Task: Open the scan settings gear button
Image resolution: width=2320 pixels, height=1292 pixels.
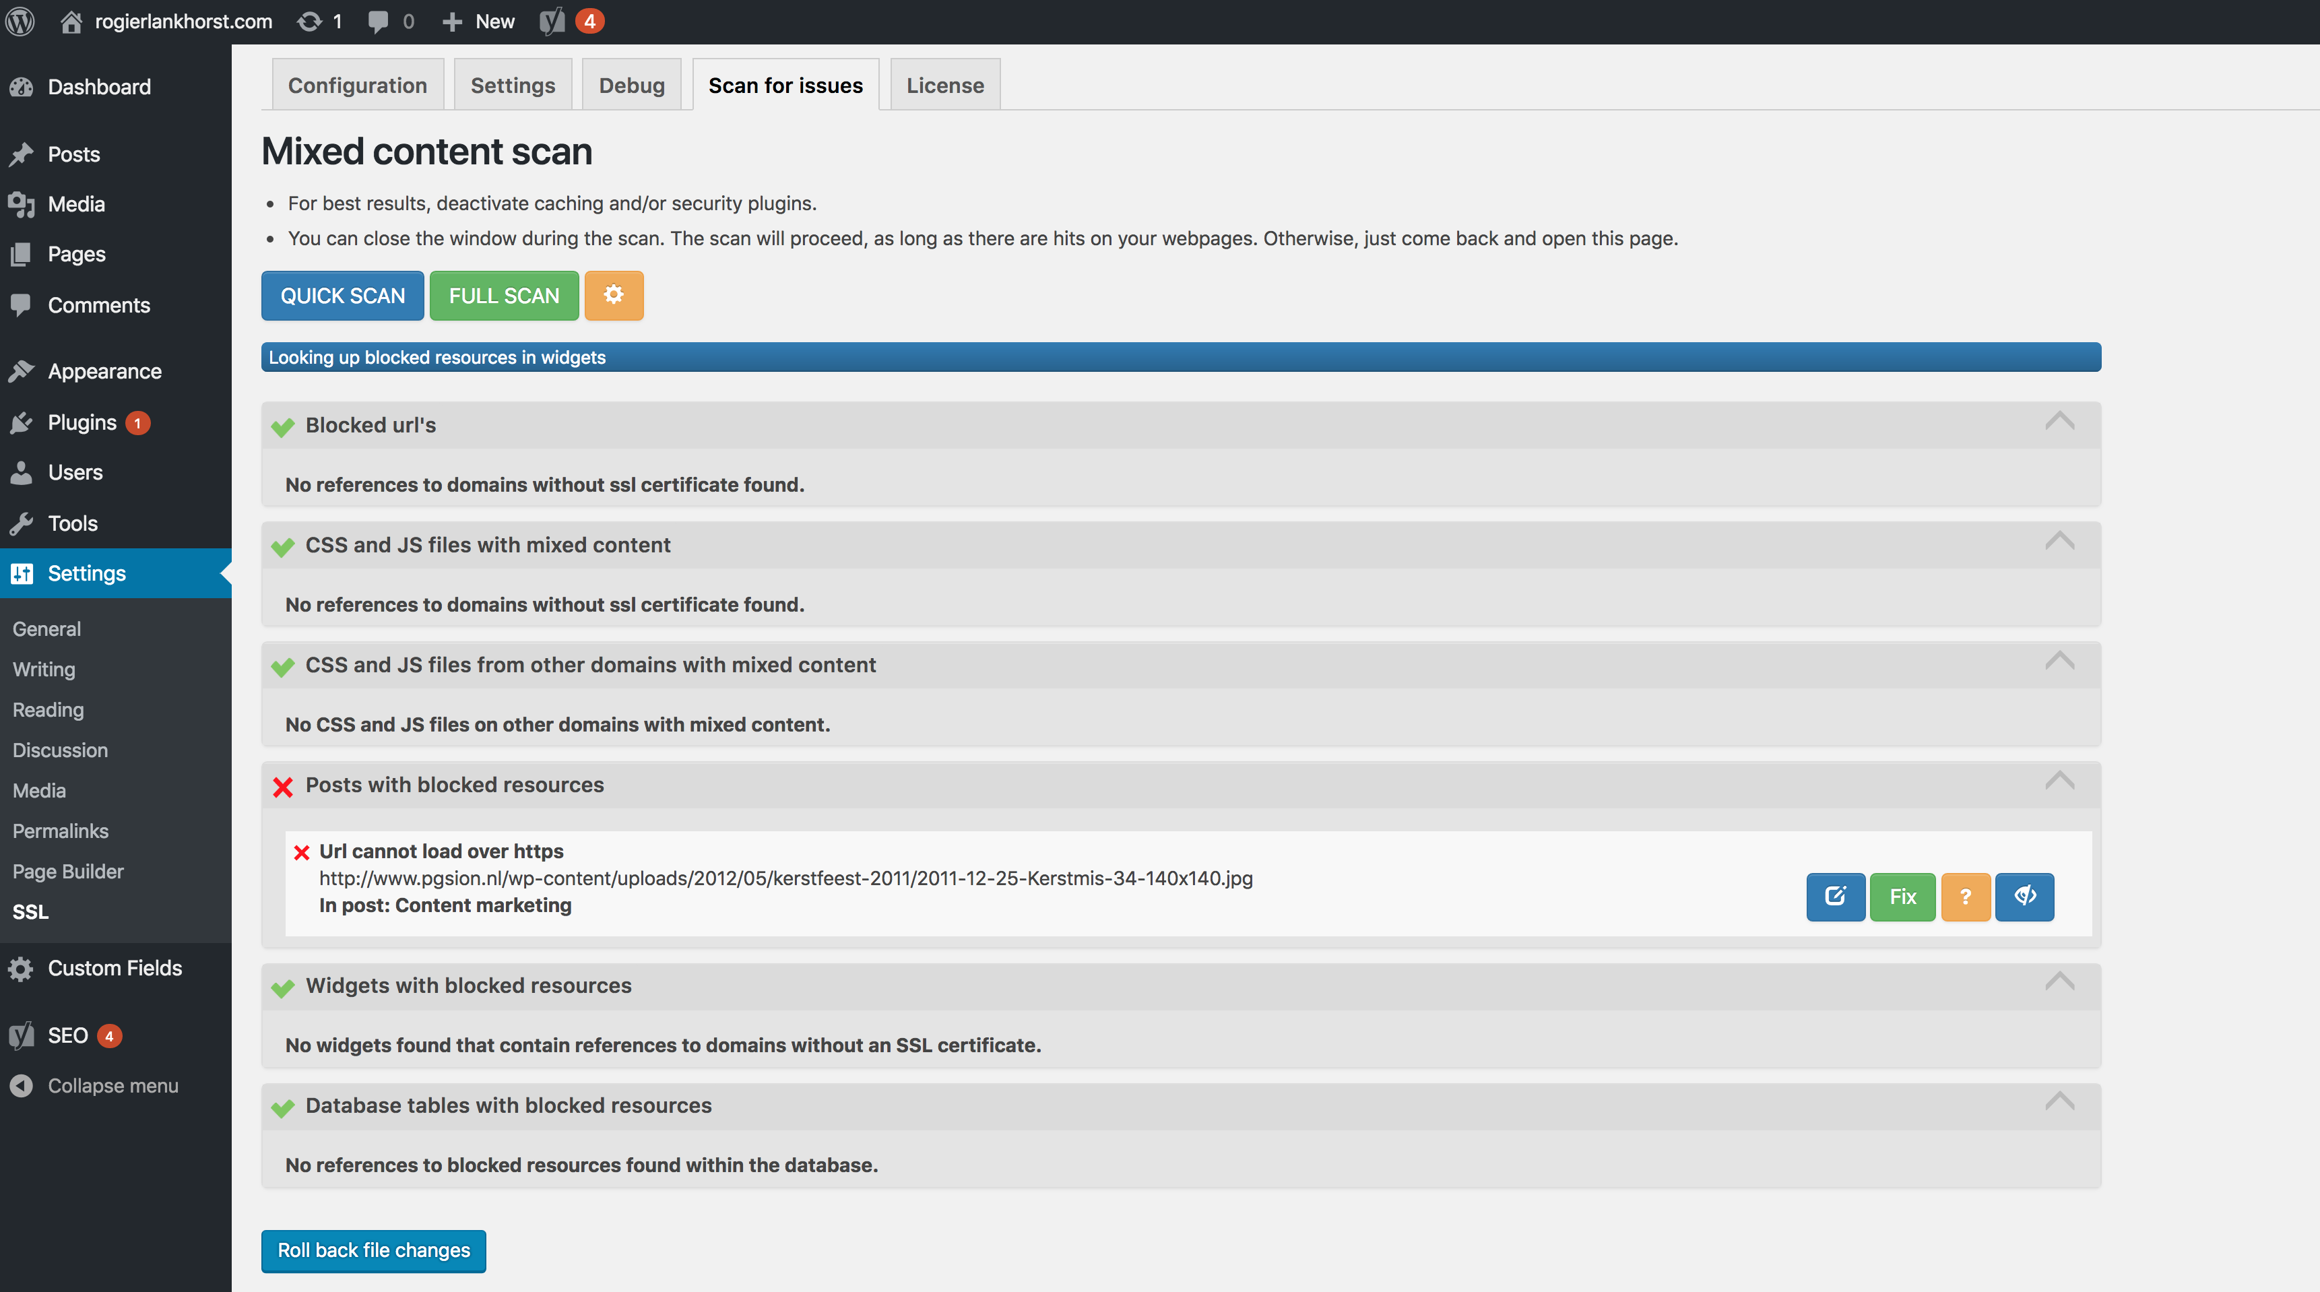Action: (x=613, y=295)
